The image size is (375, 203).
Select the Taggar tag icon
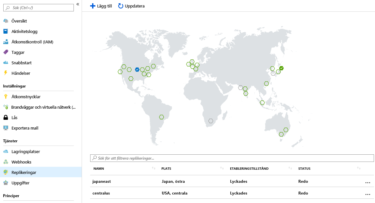(6, 52)
